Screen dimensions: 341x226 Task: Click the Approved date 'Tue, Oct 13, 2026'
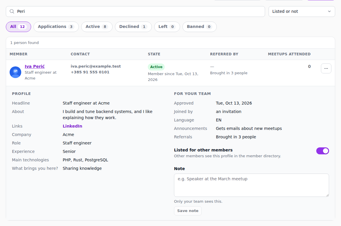(x=234, y=103)
